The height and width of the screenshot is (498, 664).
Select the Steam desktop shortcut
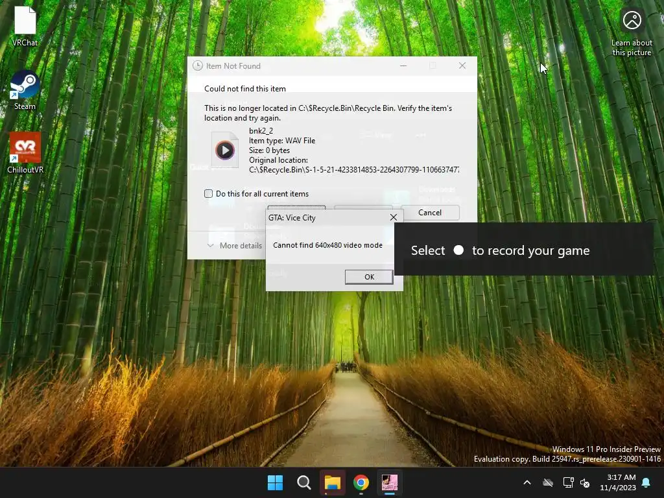point(25,90)
